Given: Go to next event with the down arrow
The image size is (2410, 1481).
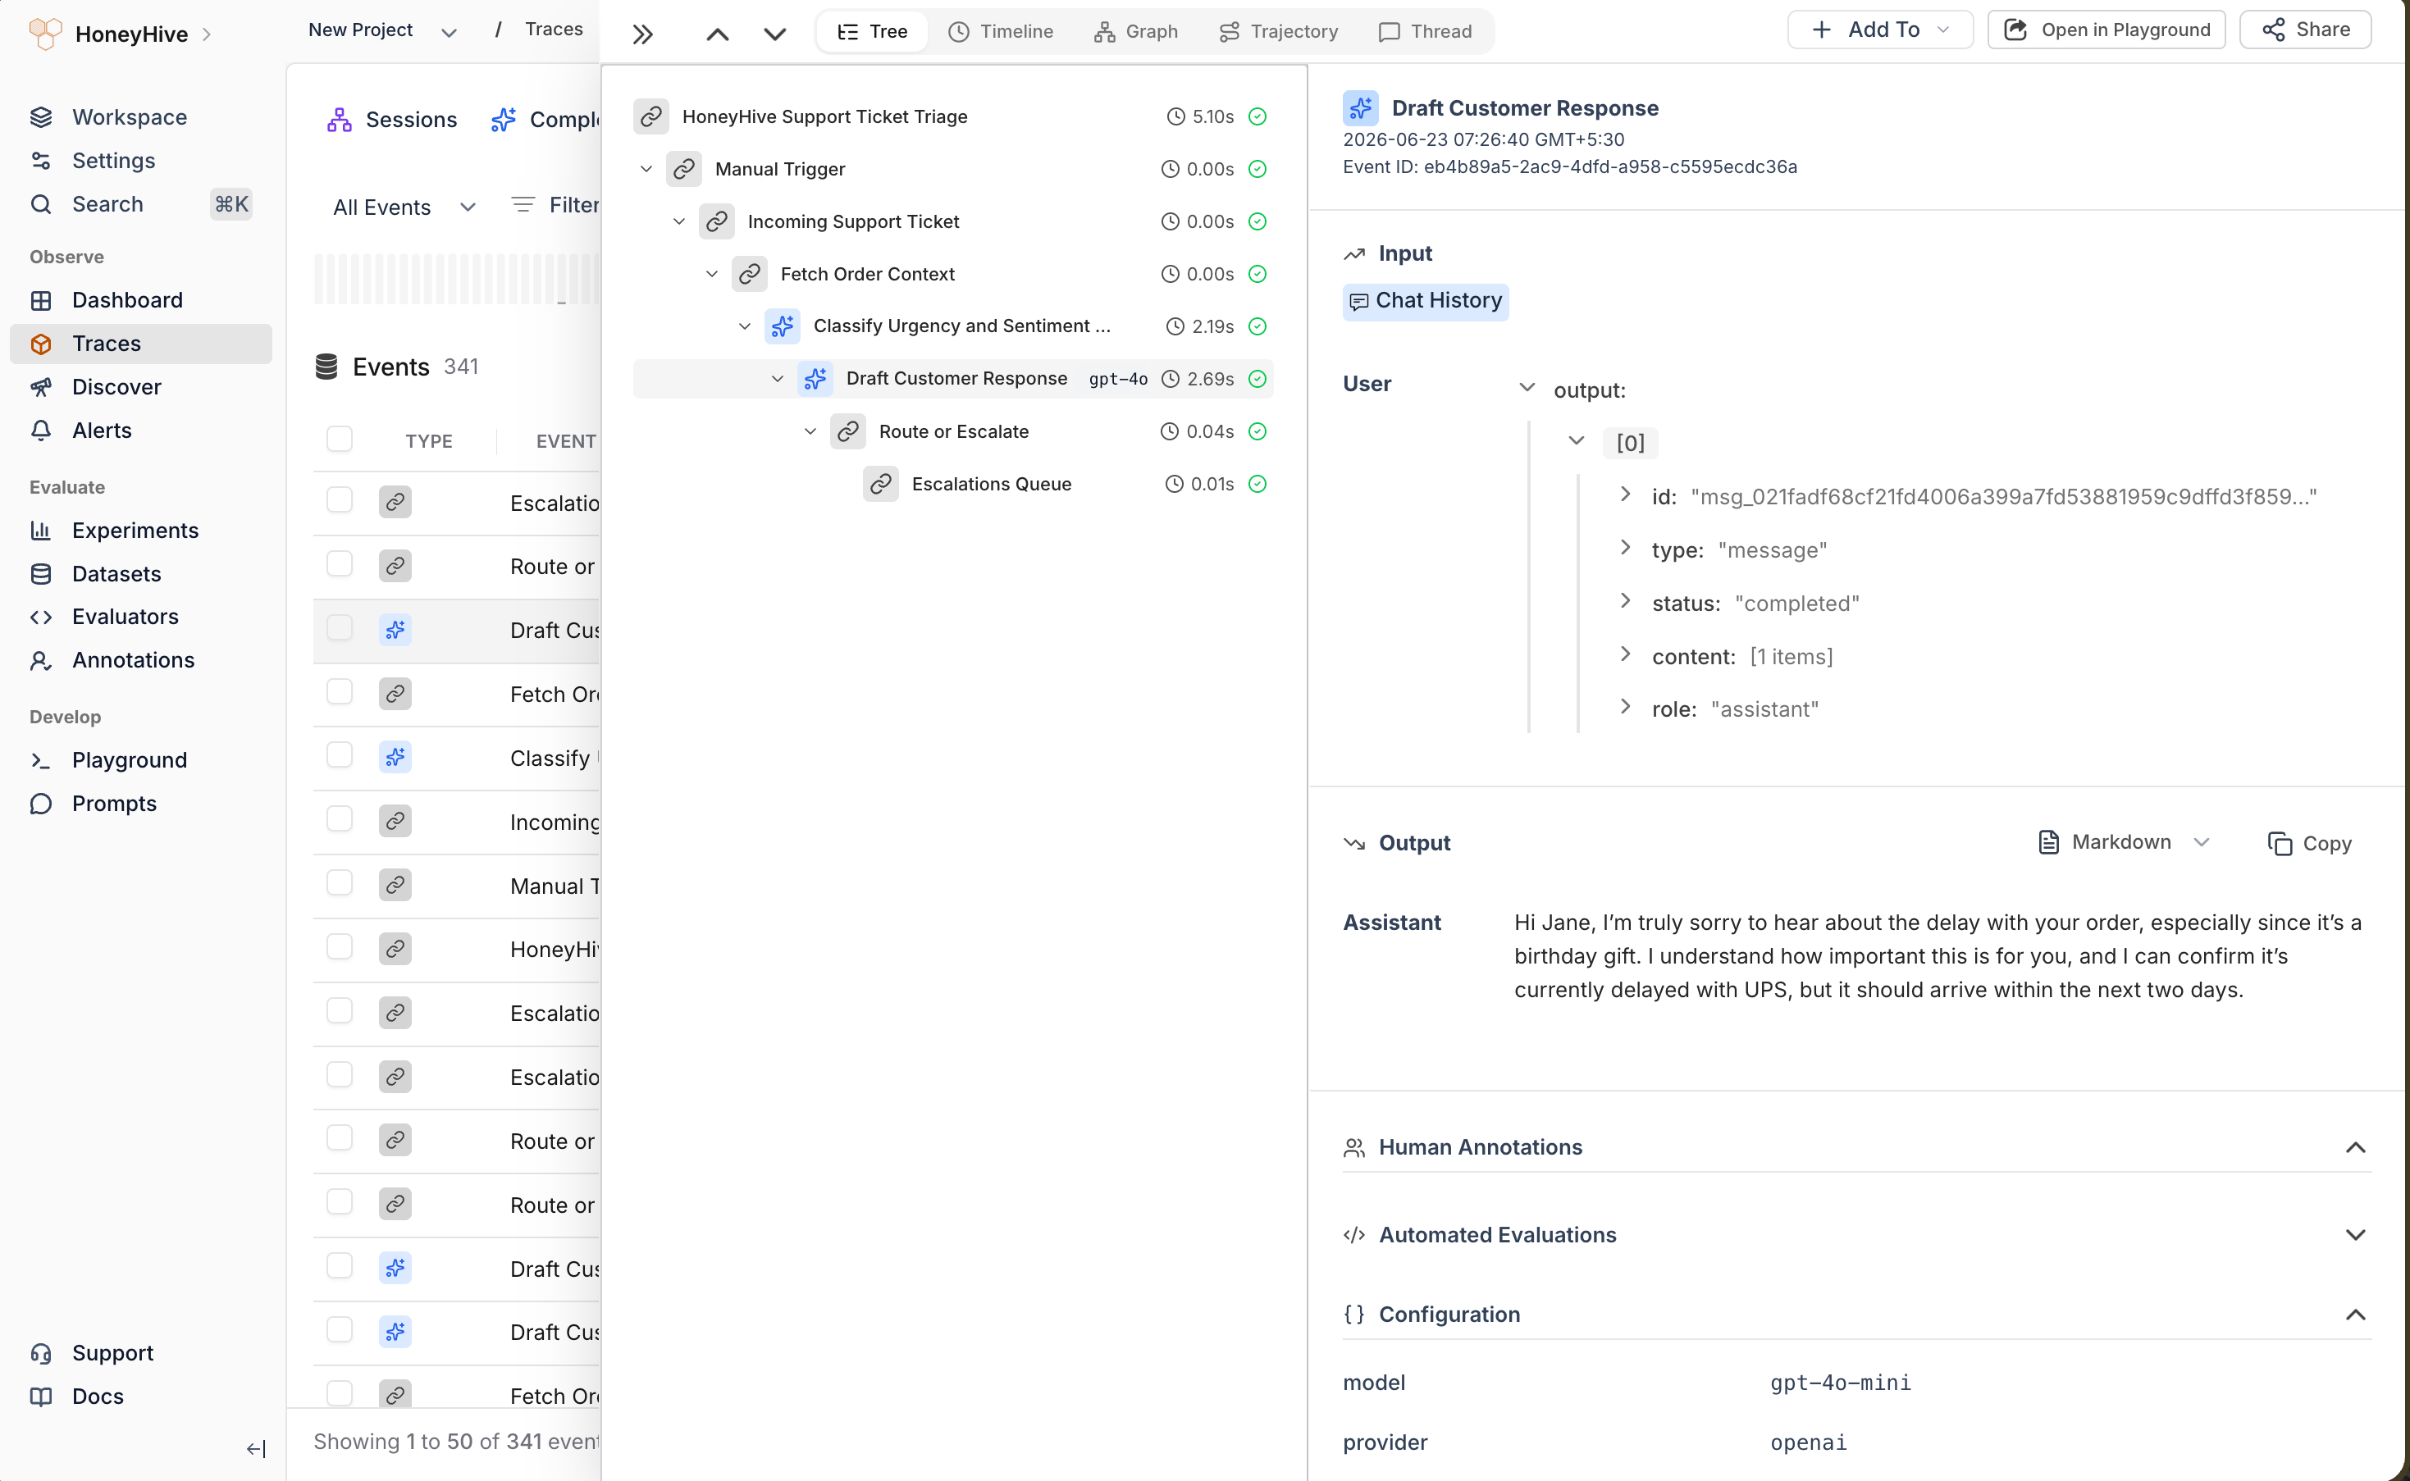Looking at the screenshot, I should tap(775, 34).
